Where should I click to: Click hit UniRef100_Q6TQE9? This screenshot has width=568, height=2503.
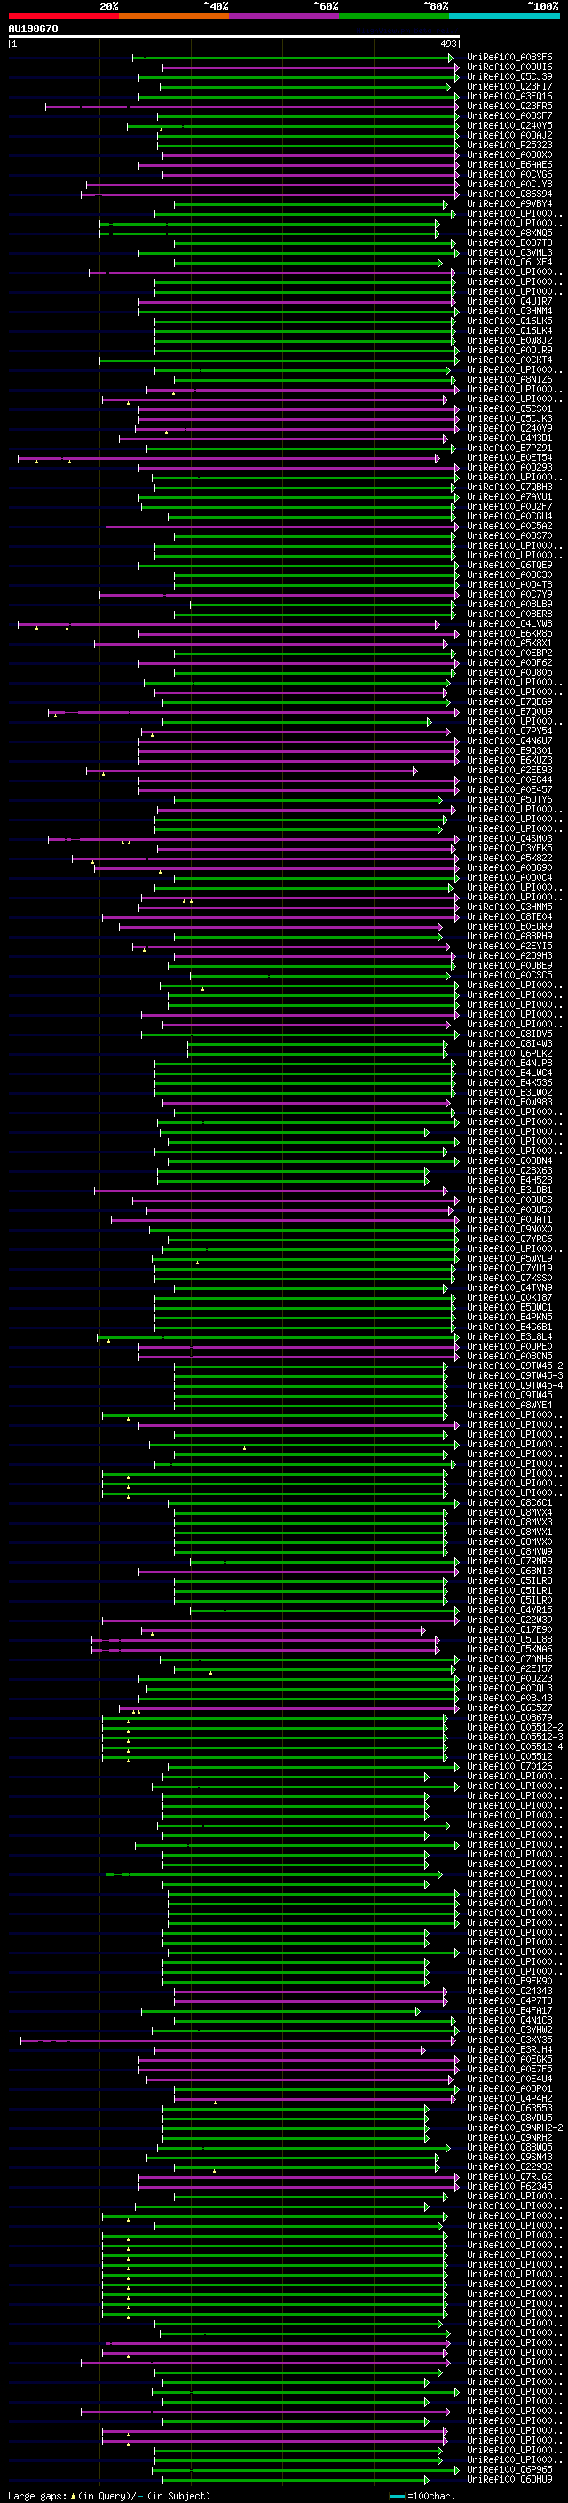pyautogui.click(x=509, y=565)
